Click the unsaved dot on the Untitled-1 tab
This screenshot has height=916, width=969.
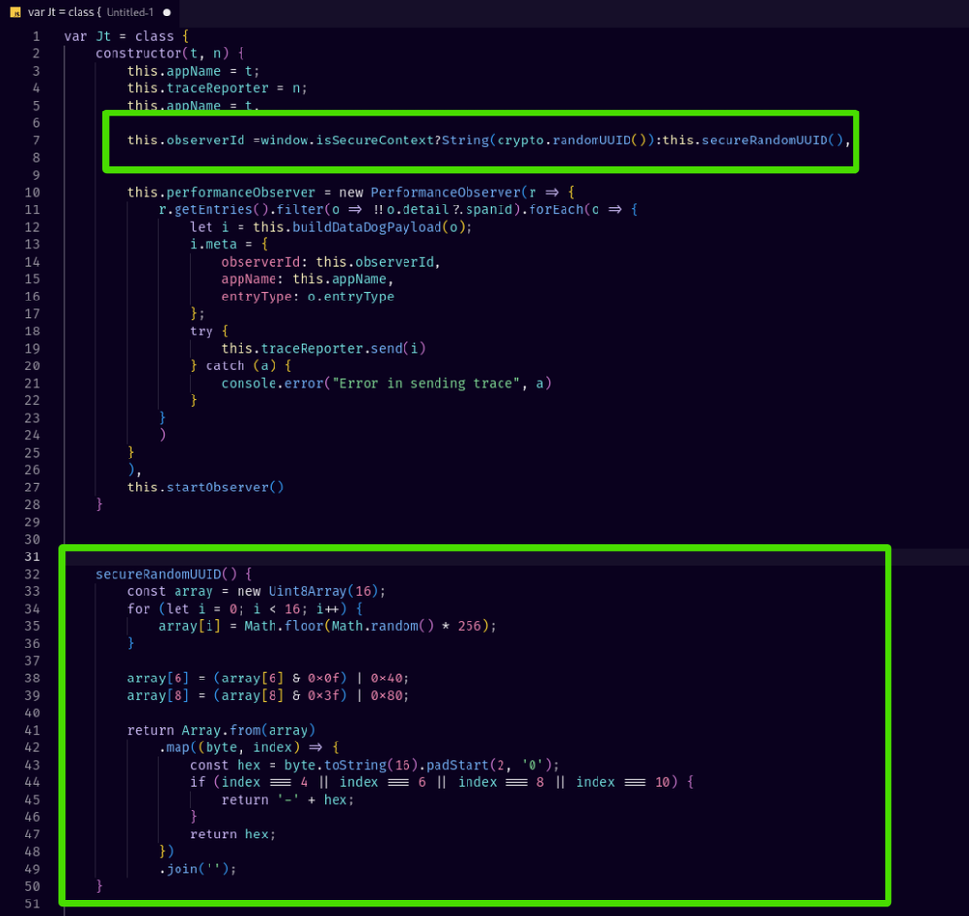167,13
